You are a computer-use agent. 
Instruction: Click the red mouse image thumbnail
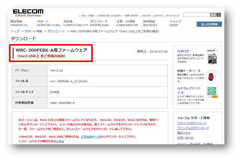pos(212,76)
